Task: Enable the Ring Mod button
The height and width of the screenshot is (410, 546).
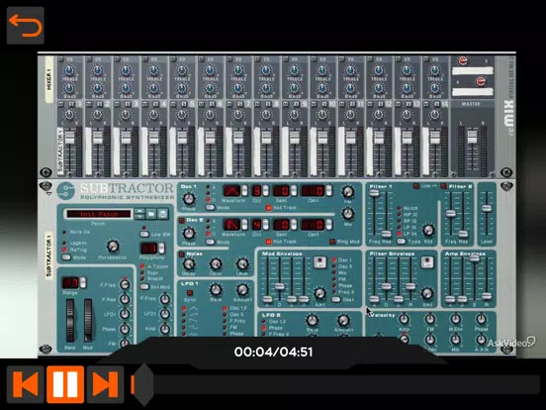Action: pyautogui.click(x=332, y=242)
